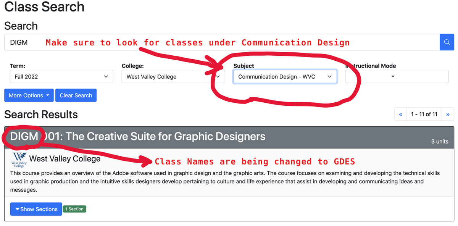Open the Instructional Mode dropdown

[397, 76]
